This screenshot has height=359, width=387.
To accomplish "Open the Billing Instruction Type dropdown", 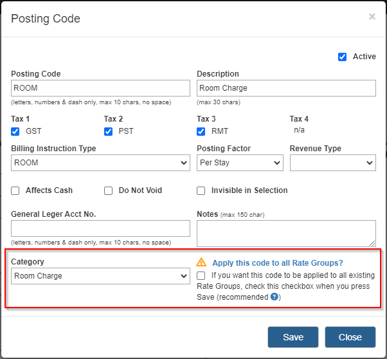I will 100,163.
